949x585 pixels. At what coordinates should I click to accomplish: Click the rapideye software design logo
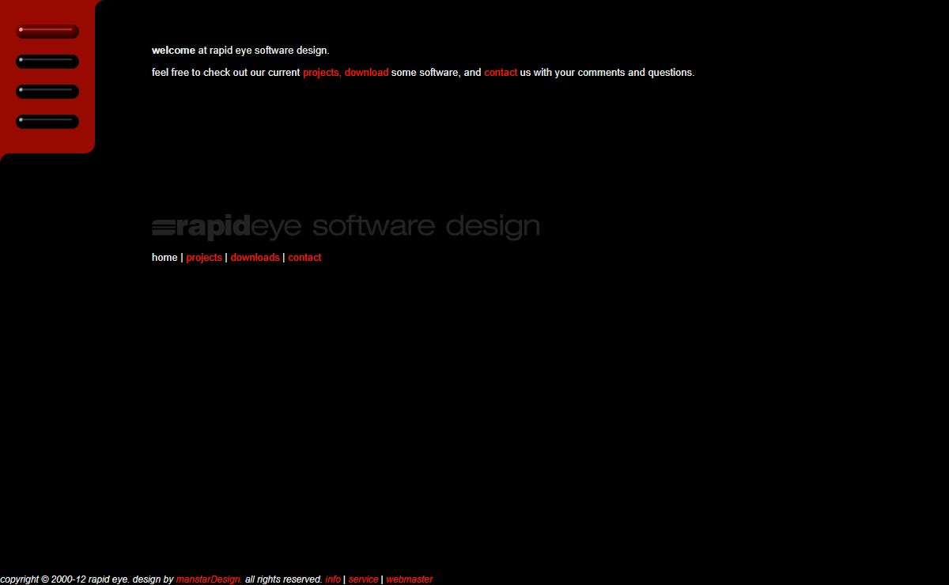(x=346, y=227)
